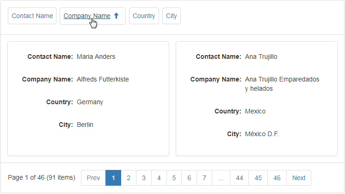Open page 3 of results
The width and height of the screenshot is (345, 194).
pyautogui.click(x=144, y=178)
